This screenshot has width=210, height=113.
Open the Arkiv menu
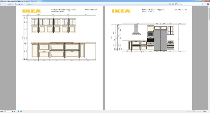point(11,4)
